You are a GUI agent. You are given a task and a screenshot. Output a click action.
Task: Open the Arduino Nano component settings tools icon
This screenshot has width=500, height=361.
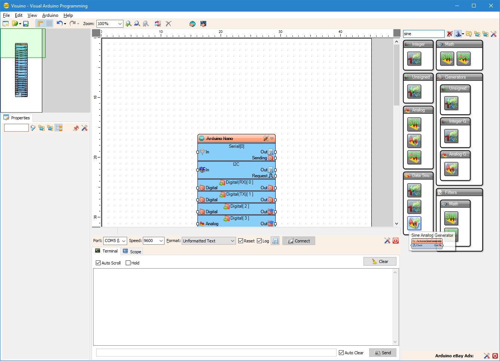point(266,138)
